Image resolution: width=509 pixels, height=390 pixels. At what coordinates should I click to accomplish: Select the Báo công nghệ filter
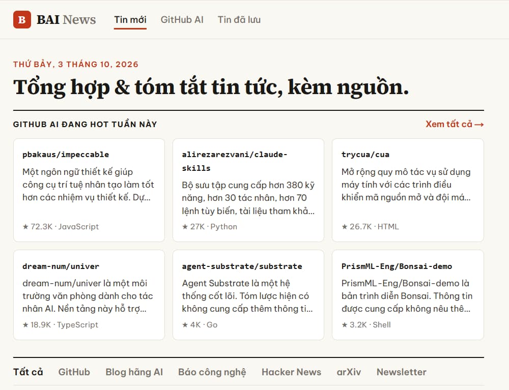[x=212, y=372]
